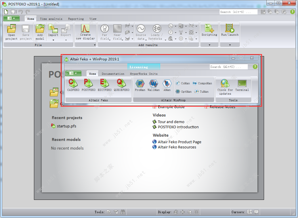Click Add model in the File group
298x218 pixels.
click(x=40, y=32)
